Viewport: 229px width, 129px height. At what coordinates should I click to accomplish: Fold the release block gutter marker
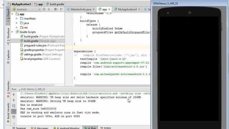pos(73,25)
